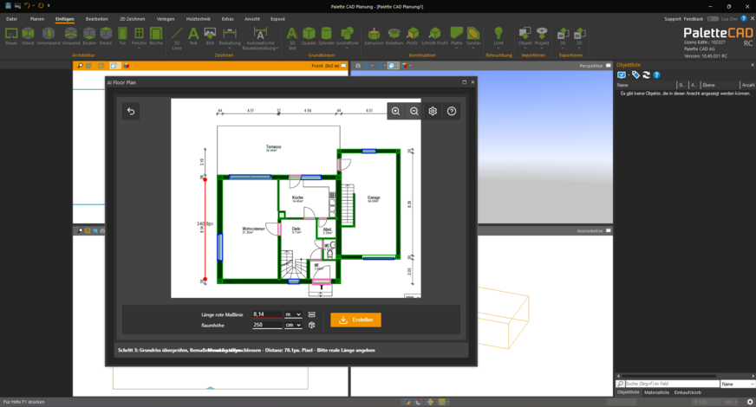Select the Text drawing tool

pos(193,36)
